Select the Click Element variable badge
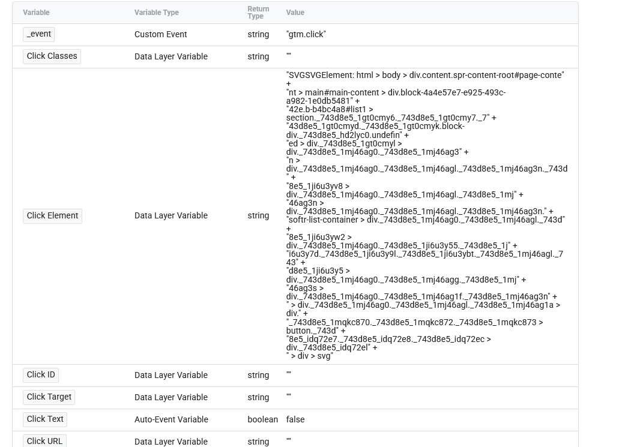This screenshot has width=634, height=447. 52,215
